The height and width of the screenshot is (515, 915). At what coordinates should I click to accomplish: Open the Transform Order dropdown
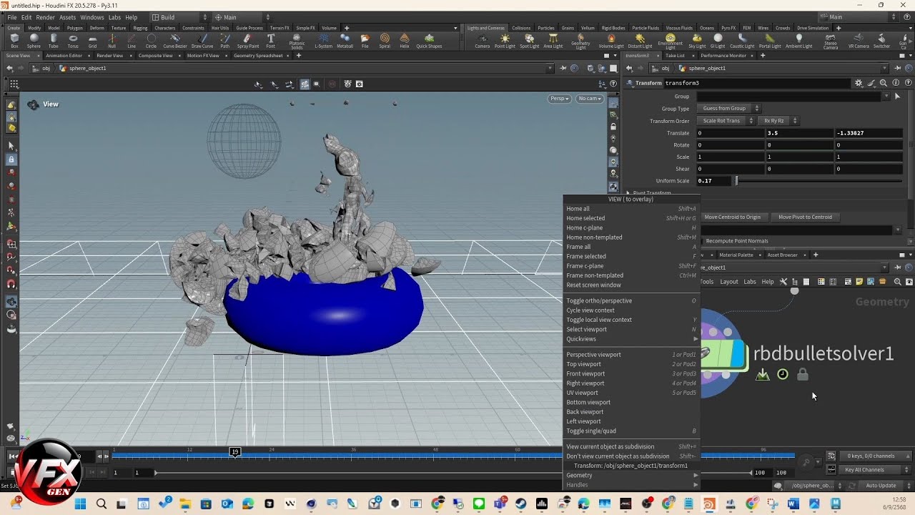pos(726,121)
